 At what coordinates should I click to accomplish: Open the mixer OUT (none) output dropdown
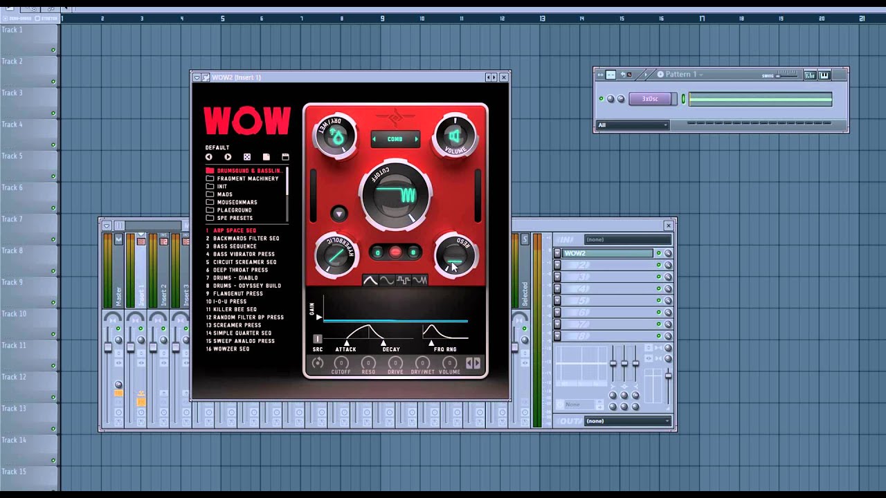628,421
